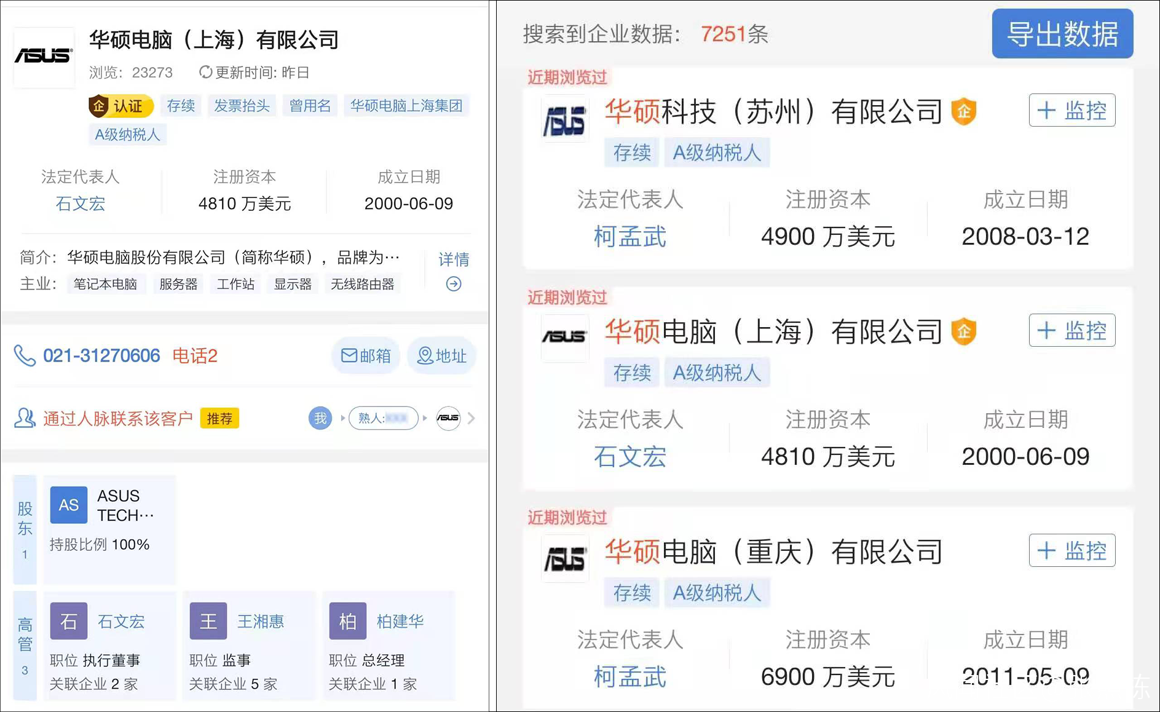Add 华硕电脑（上海）有限公司 to 监控

click(1072, 331)
